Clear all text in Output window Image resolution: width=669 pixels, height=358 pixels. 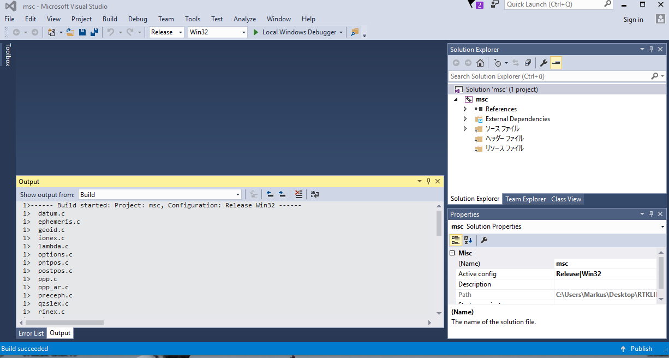pyautogui.click(x=298, y=194)
